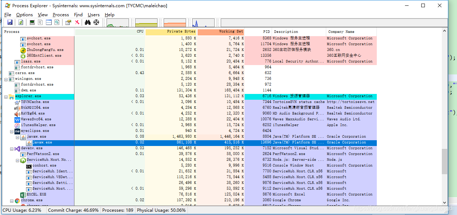
Task: Click the RtkNGUI64.exe speaker icon
Action: [x=17, y=108]
